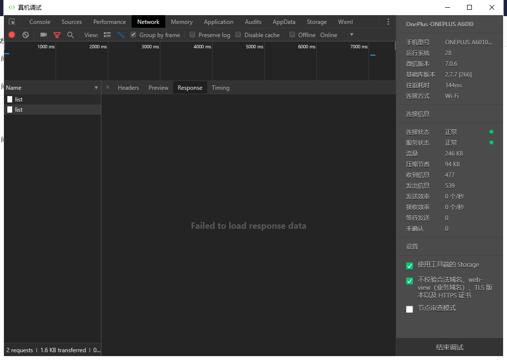
Task: Stop recording network log
Action: tap(12, 35)
